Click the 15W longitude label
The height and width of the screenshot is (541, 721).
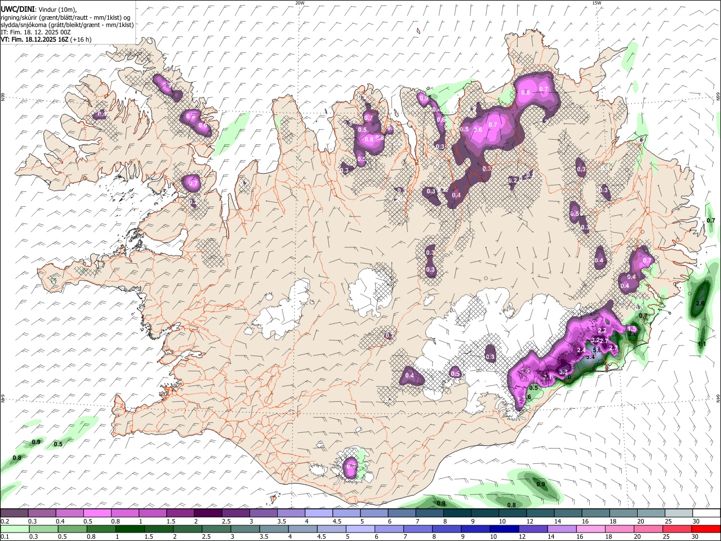click(x=597, y=3)
